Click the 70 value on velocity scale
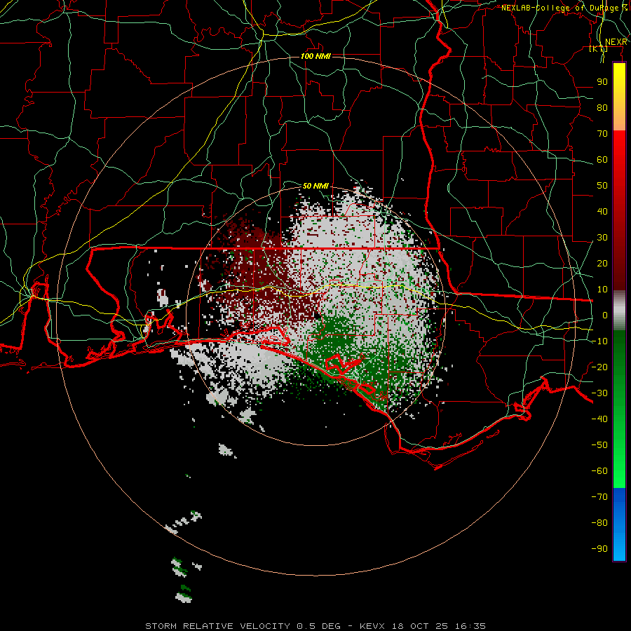This screenshot has height=631, width=631. point(602,134)
